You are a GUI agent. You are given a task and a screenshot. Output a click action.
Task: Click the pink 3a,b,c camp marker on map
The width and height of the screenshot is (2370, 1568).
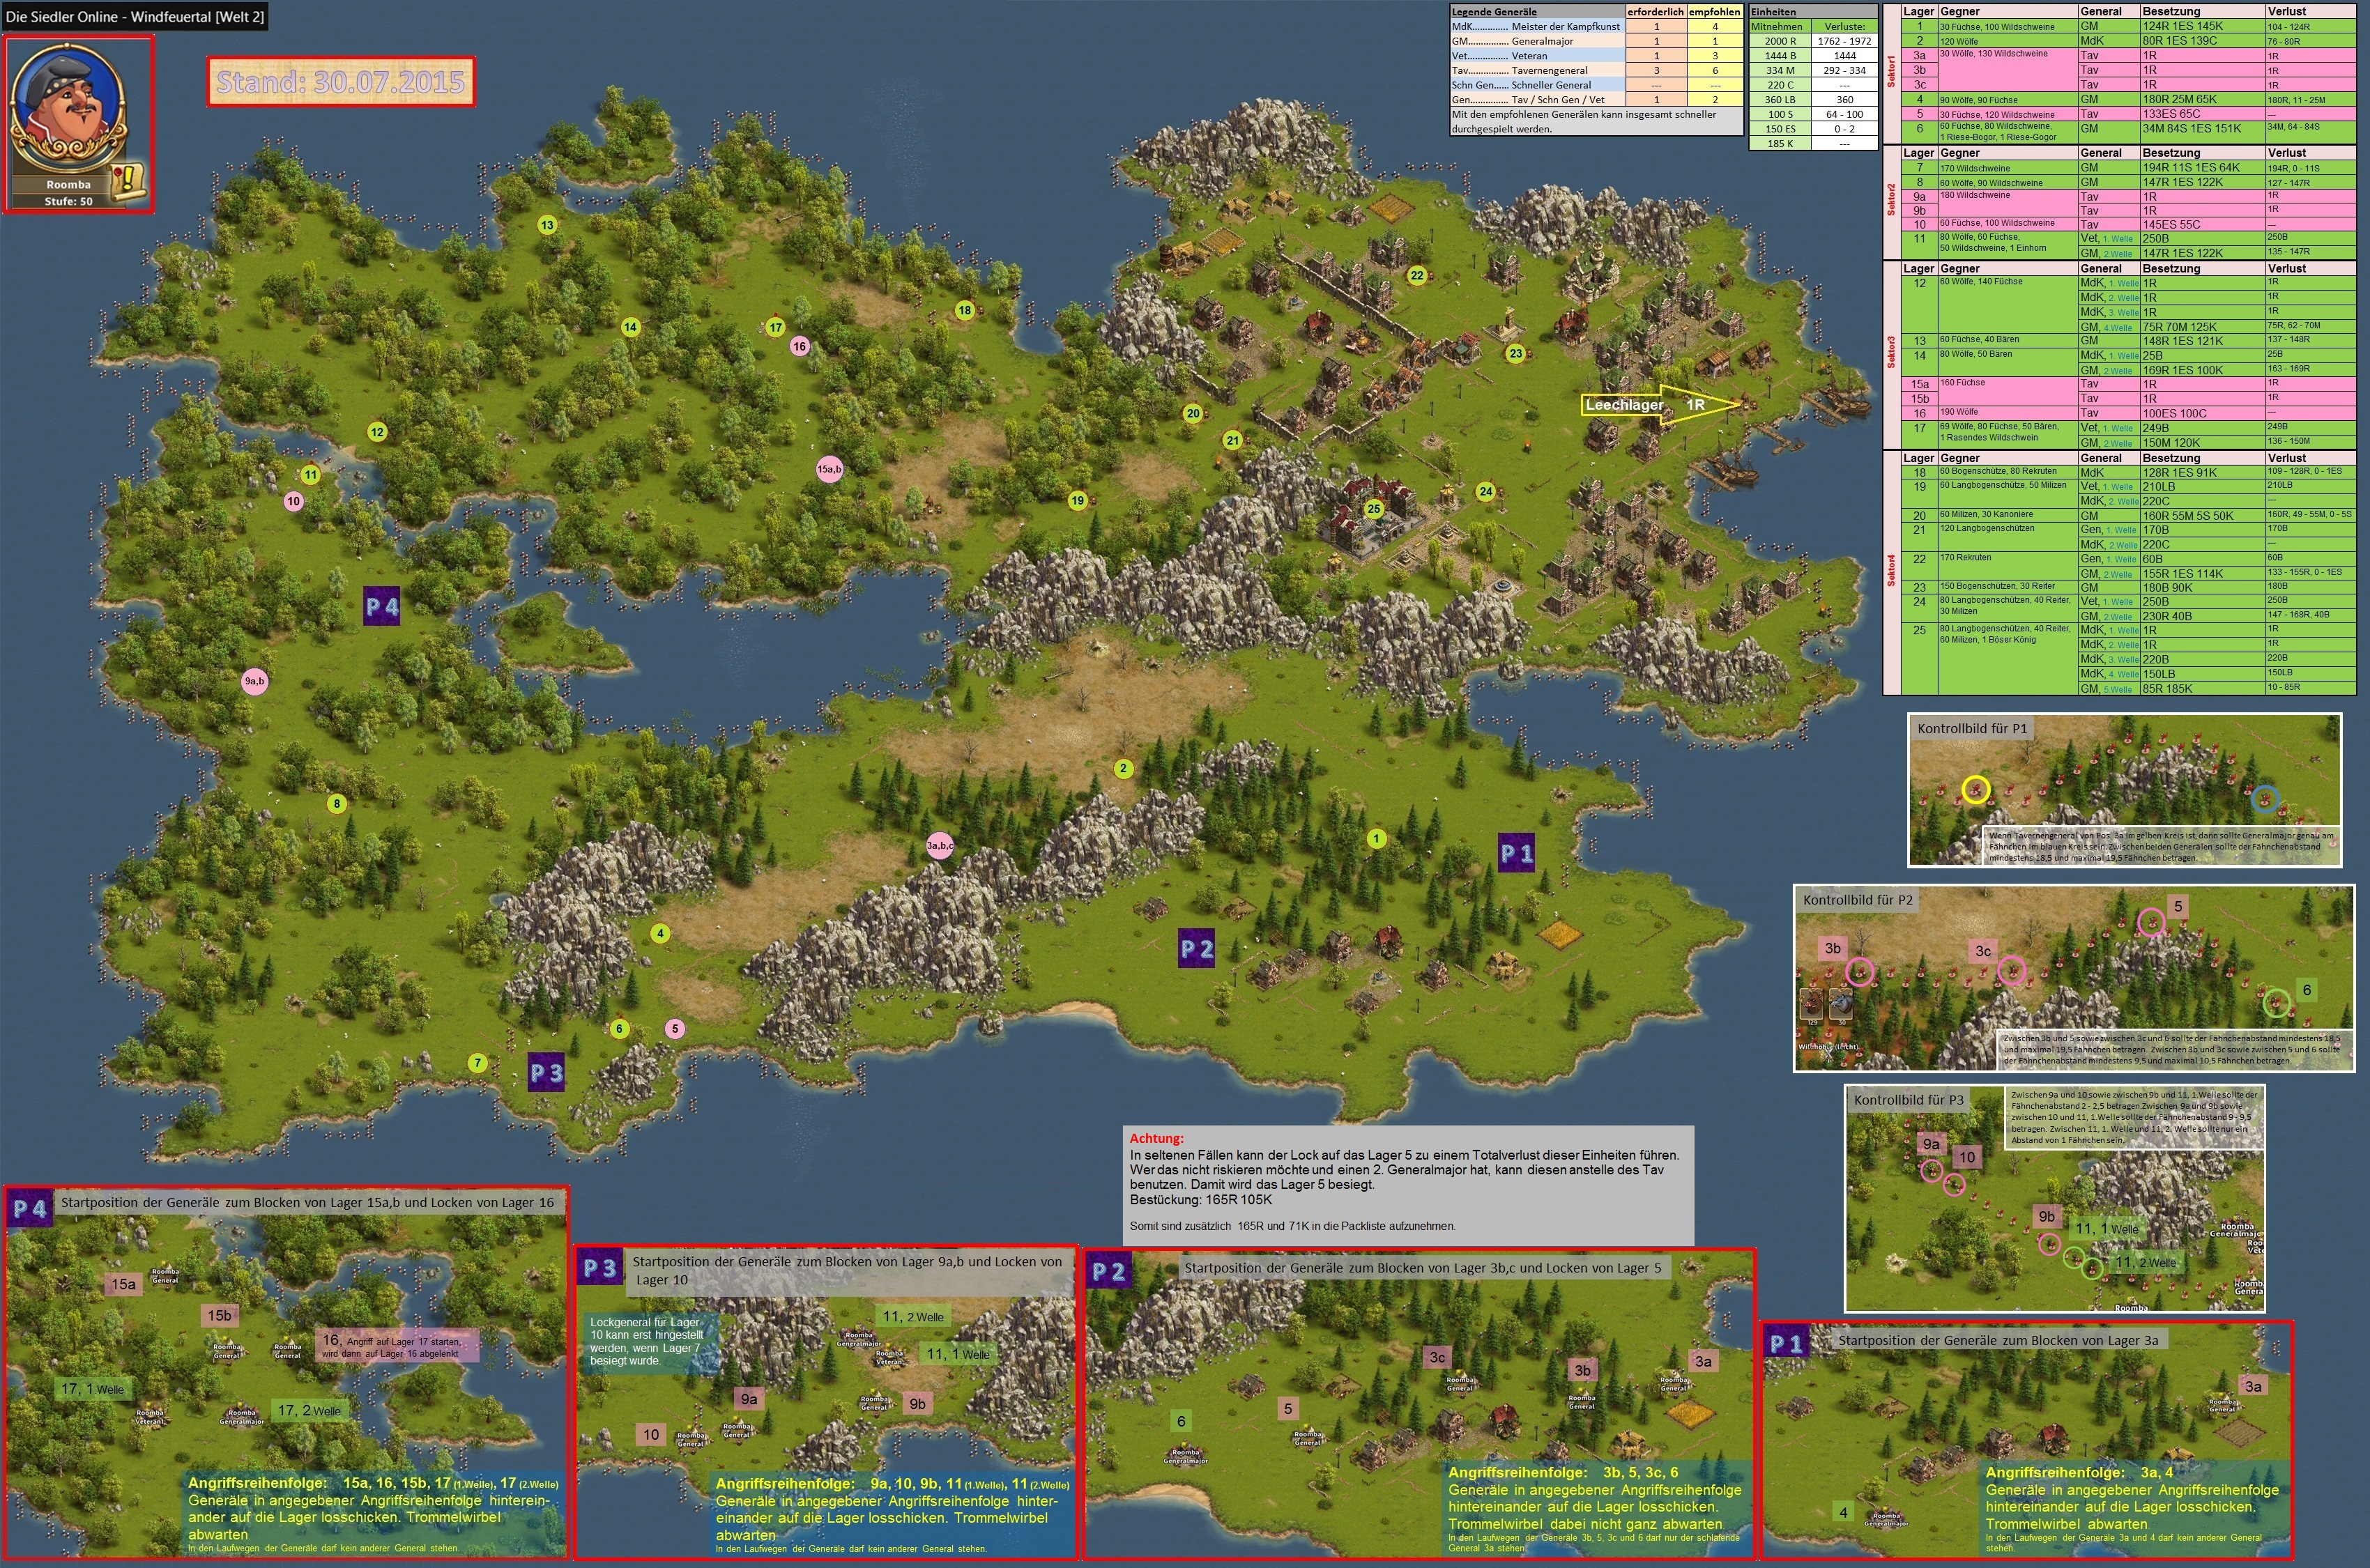pyautogui.click(x=940, y=845)
